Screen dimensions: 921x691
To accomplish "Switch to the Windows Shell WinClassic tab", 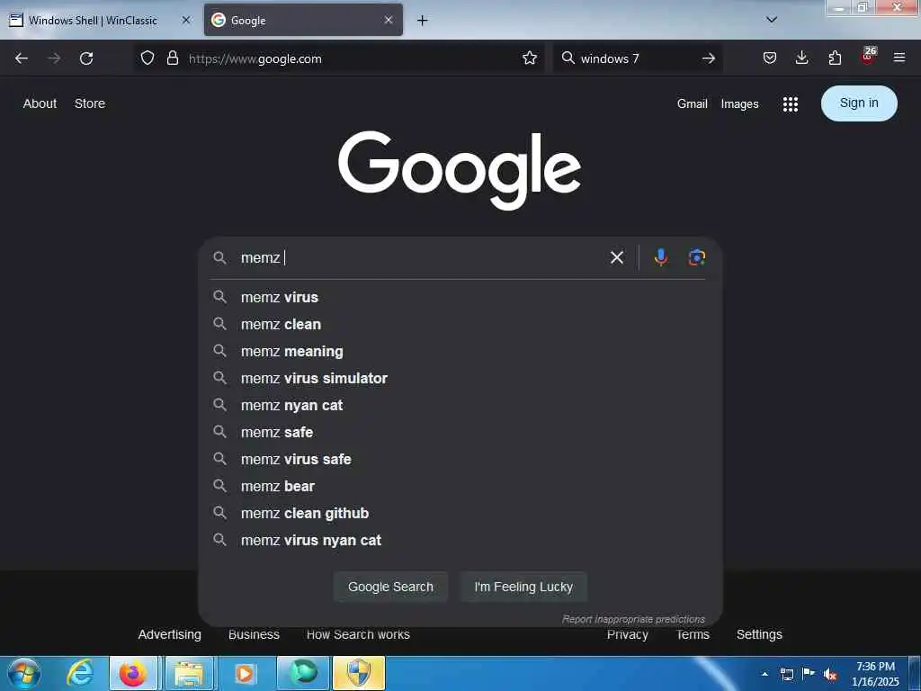I will (93, 20).
